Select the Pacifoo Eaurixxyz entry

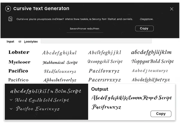pos(38,109)
